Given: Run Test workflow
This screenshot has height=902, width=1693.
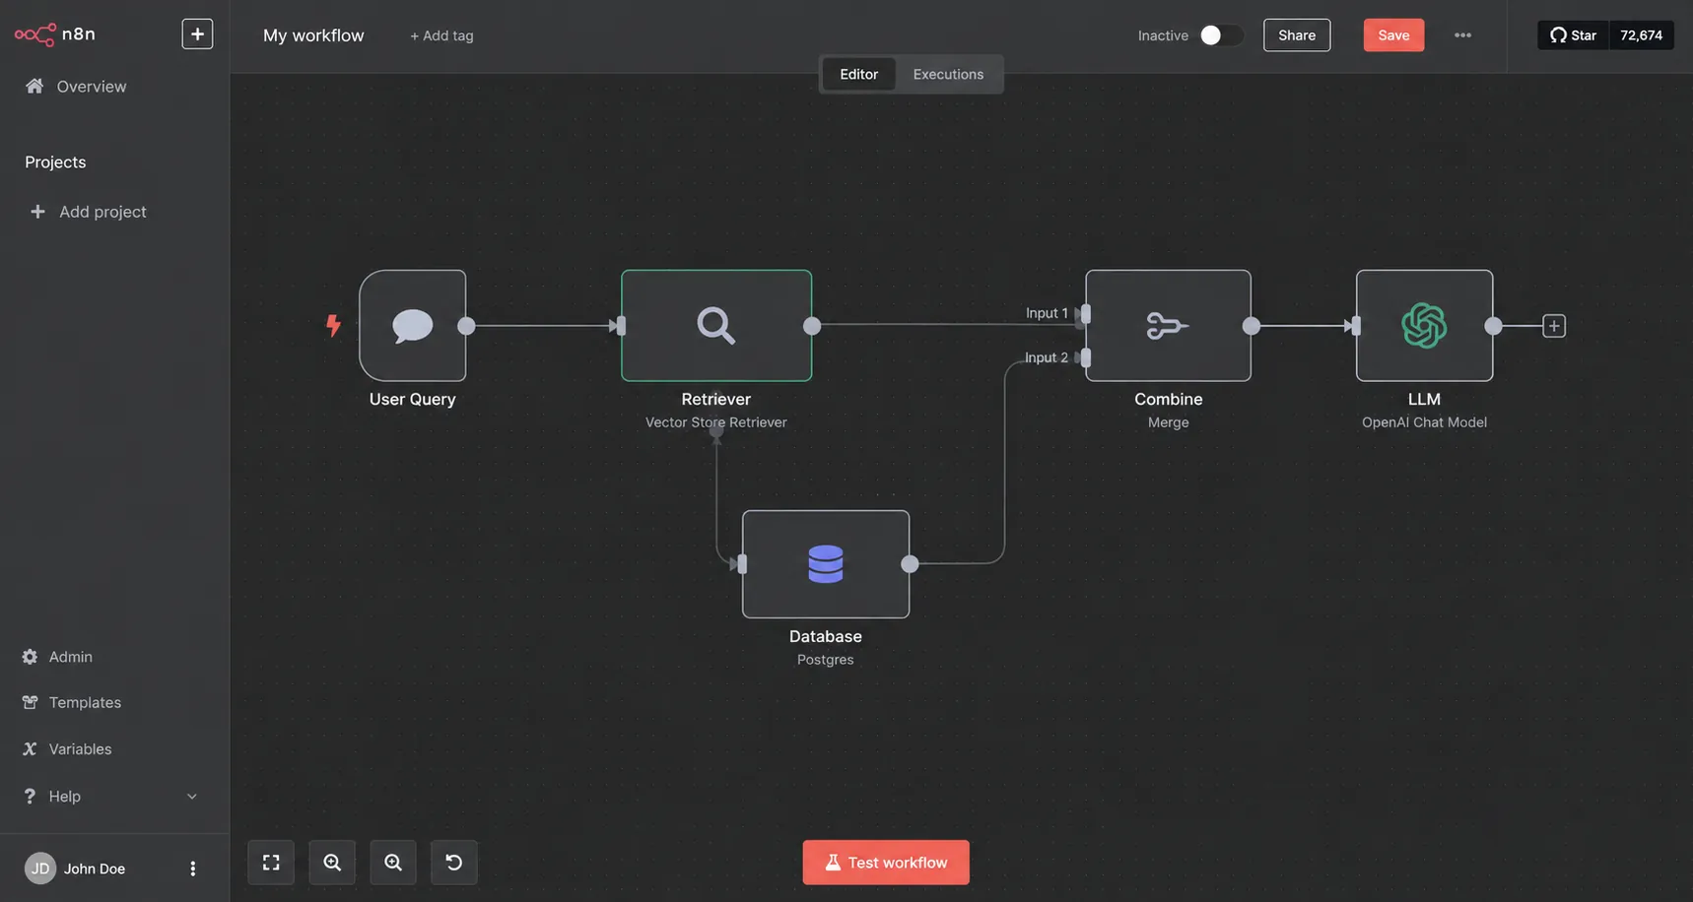Looking at the screenshot, I should pyautogui.click(x=886, y=863).
